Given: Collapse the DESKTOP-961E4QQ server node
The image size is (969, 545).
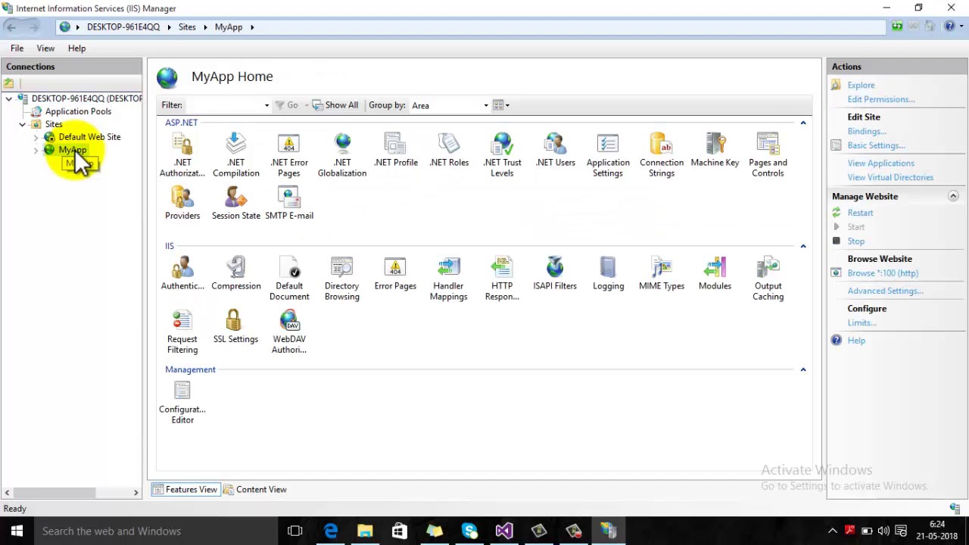Looking at the screenshot, I should (x=9, y=98).
